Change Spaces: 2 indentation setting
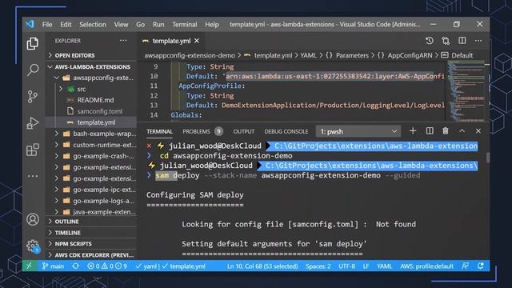This screenshot has width=512, height=288. tap(318, 266)
